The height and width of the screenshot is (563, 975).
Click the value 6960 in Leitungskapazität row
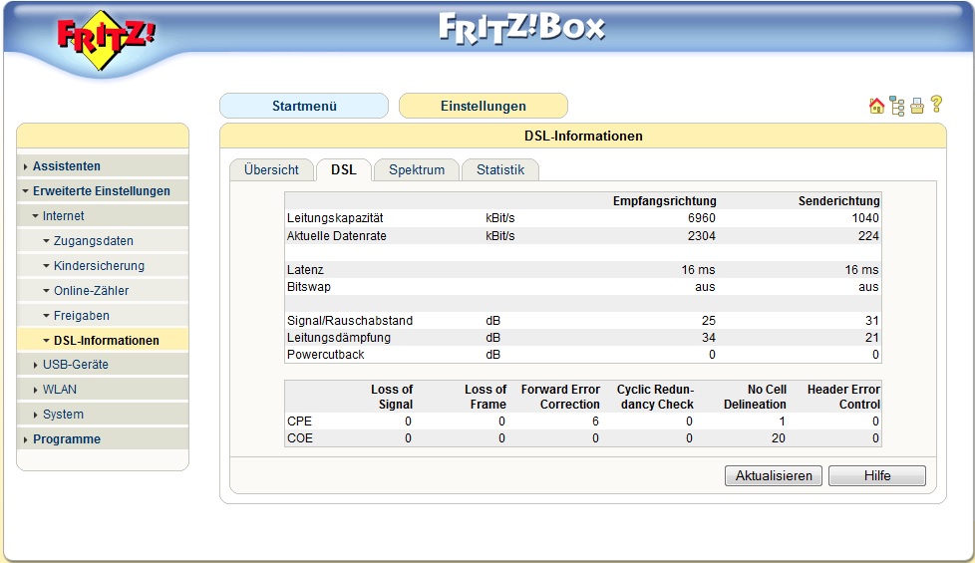702,218
